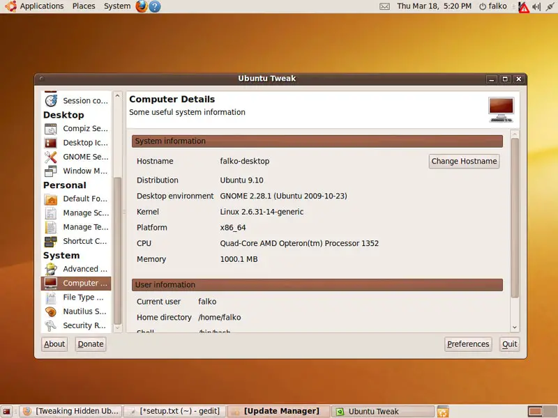The width and height of the screenshot is (558, 418).
Task: Click the Quad-Core AMD Opteron CPU value
Action: pos(299,243)
